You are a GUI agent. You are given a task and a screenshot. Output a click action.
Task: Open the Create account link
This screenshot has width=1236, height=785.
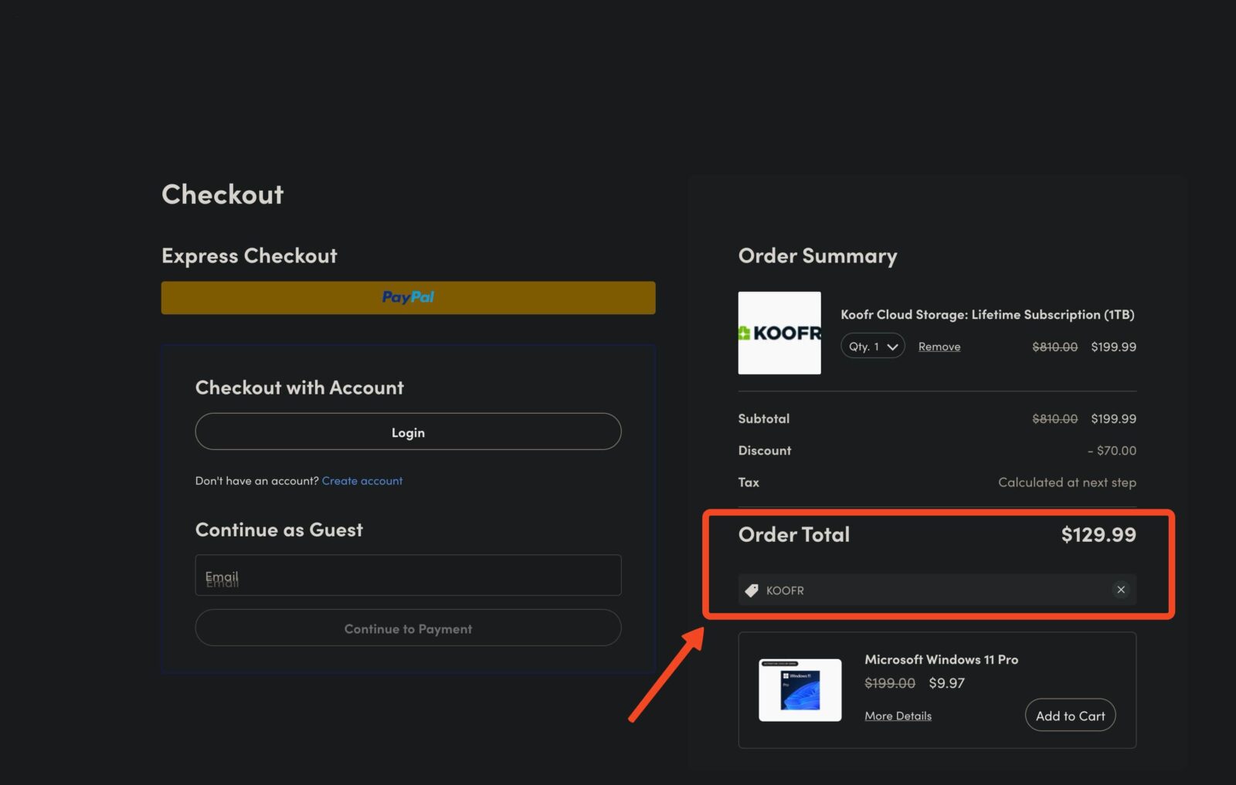click(x=362, y=481)
